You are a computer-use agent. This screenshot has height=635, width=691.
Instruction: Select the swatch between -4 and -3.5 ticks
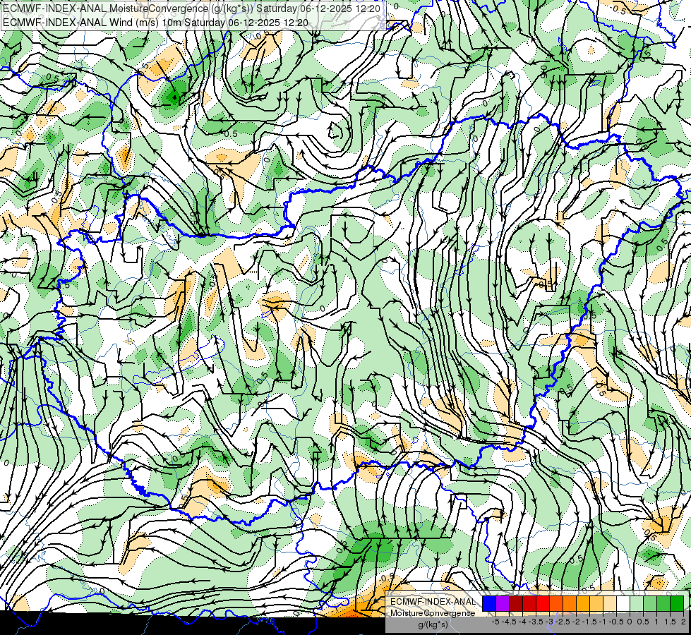(529, 604)
